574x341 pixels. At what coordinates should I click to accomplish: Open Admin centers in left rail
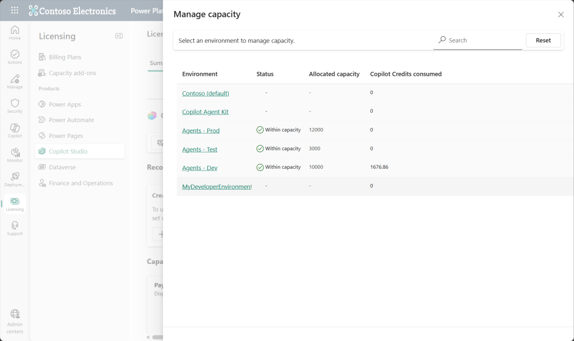pos(15,321)
